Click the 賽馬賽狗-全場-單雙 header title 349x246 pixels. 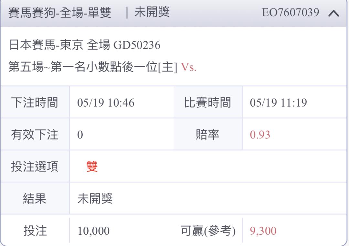click(60, 13)
